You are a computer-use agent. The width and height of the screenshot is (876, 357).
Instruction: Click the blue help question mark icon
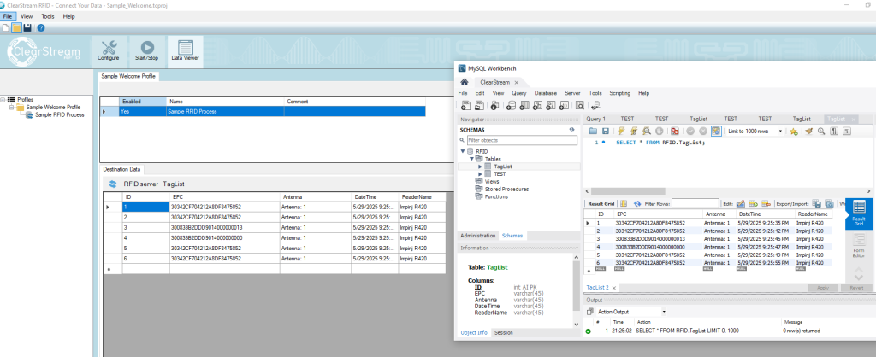coord(40,28)
